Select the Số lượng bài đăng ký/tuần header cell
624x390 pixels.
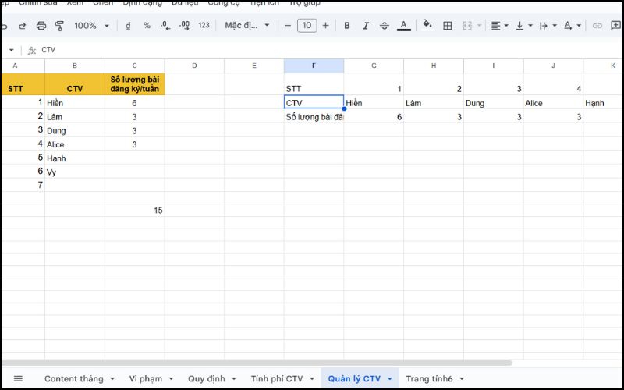[135, 84]
